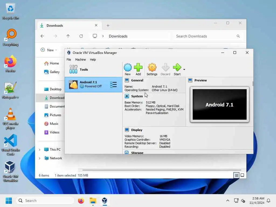
Task: Click the Display section monitor icon
Action: click(127, 130)
